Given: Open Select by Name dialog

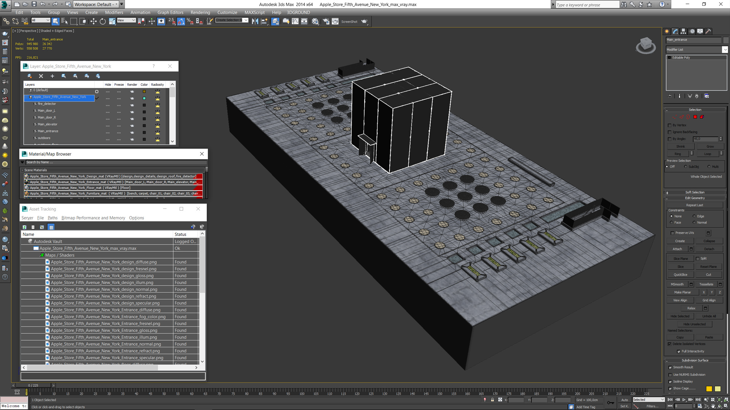Looking at the screenshot, I should pyautogui.click(x=64, y=22).
